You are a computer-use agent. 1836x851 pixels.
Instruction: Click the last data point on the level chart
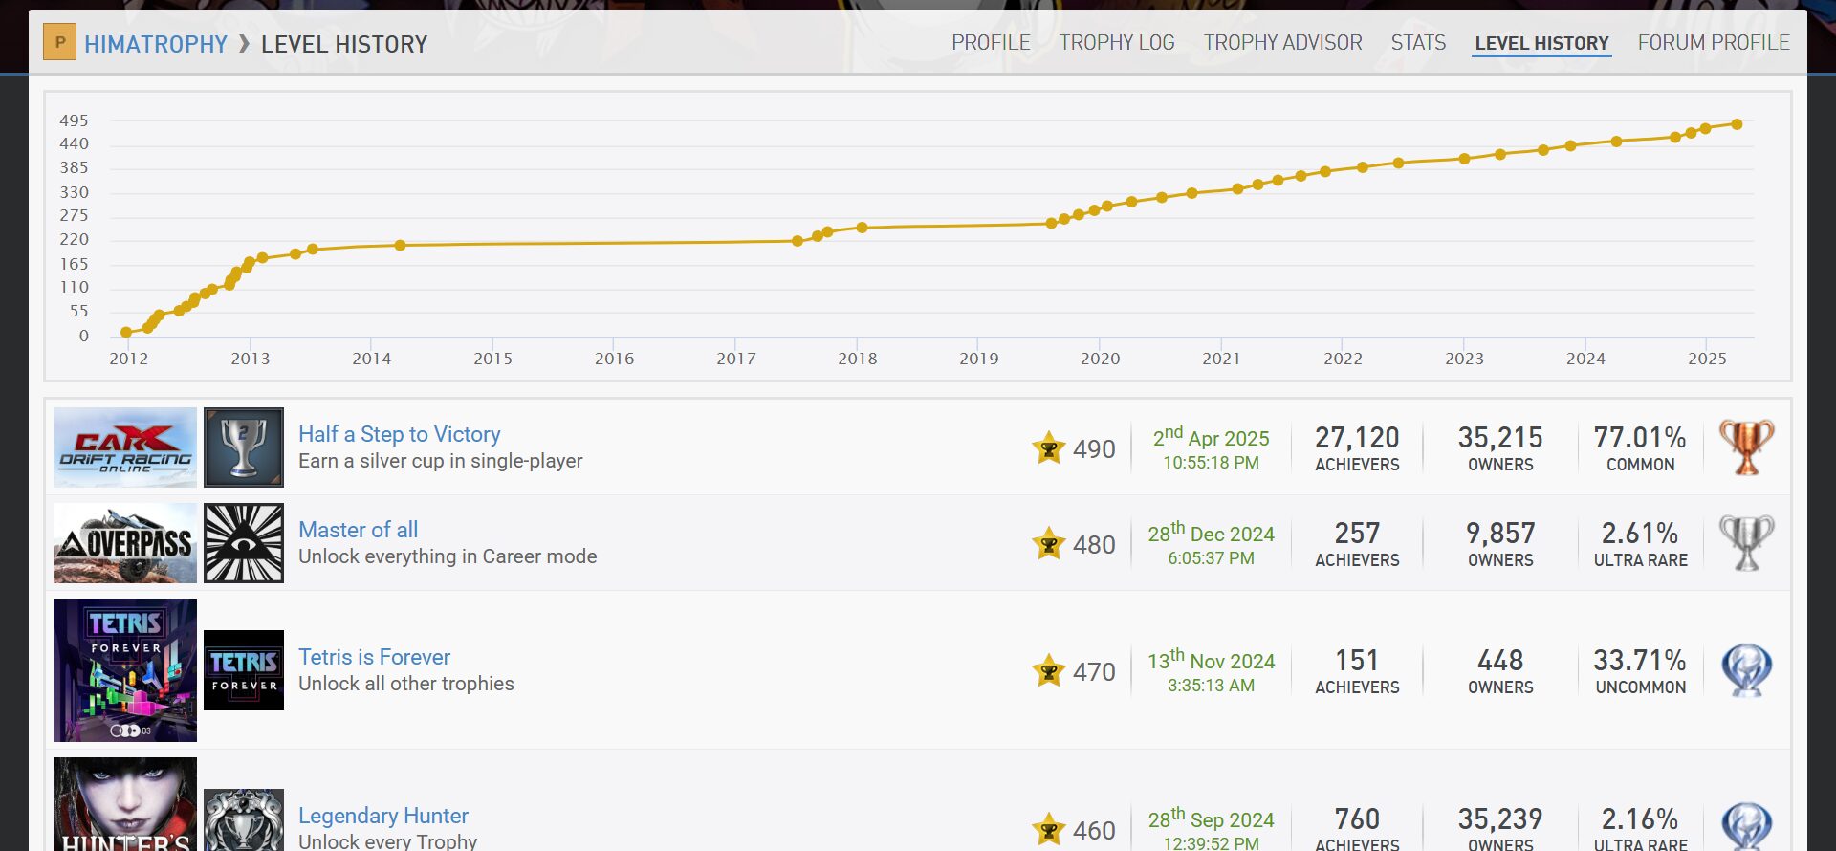[1737, 124]
